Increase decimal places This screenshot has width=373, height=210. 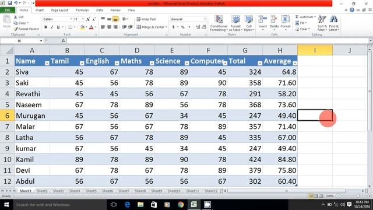coord(198,27)
